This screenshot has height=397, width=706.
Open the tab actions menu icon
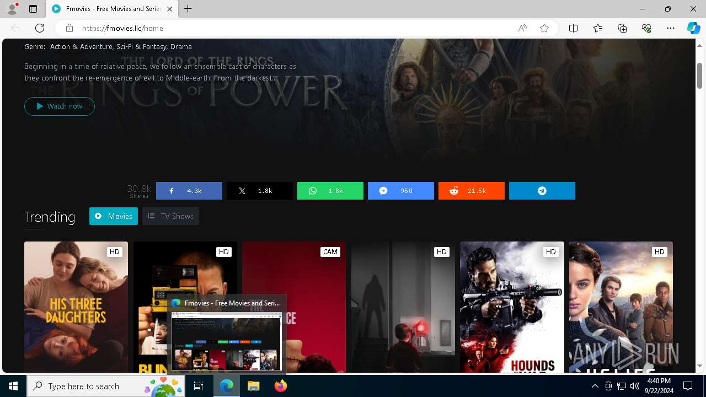(x=33, y=9)
